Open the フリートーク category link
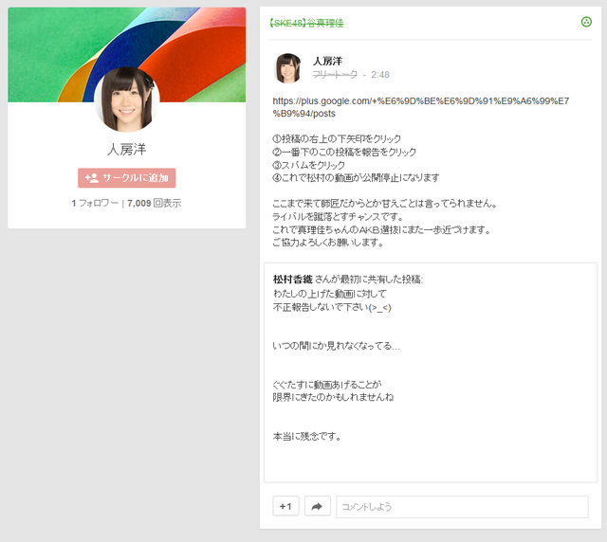607x542 pixels. click(335, 74)
